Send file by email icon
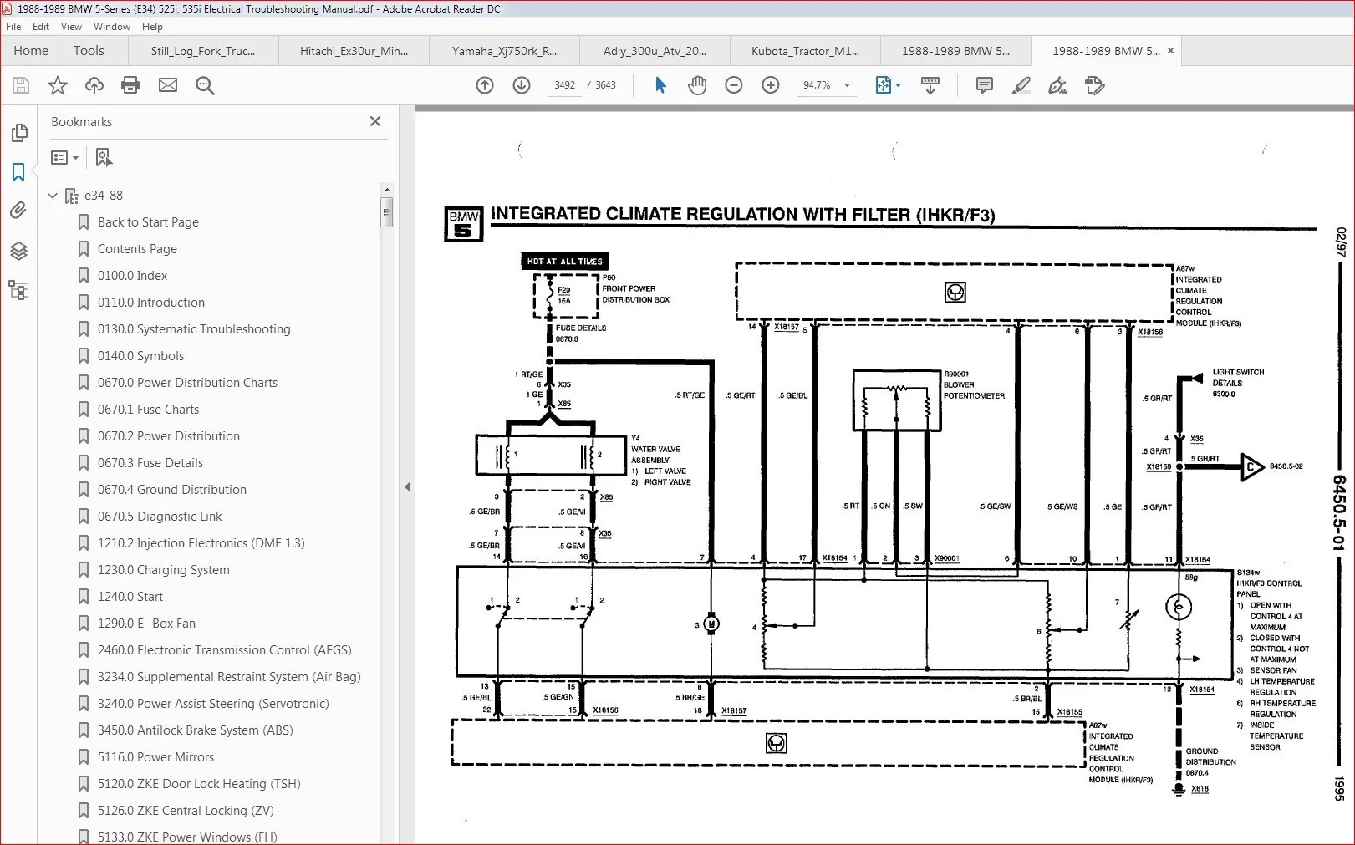The image size is (1355, 845). [168, 85]
